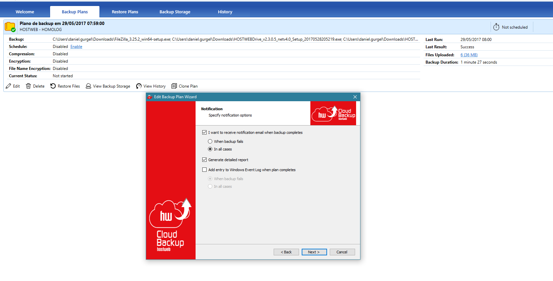Open the Welcome tab

[x=25, y=12]
